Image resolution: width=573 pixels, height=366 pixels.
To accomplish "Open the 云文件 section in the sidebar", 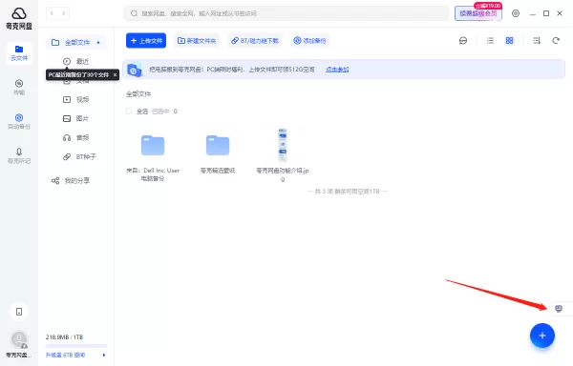I will tap(19, 53).
